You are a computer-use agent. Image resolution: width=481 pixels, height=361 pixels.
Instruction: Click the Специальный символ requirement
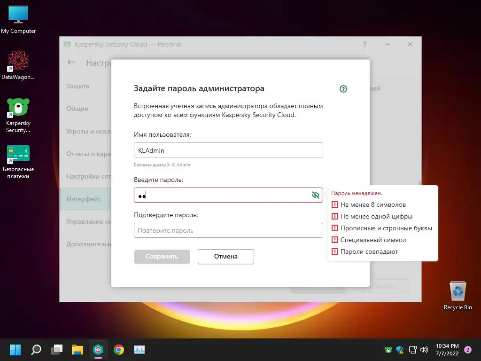click(x=369, y=240)
